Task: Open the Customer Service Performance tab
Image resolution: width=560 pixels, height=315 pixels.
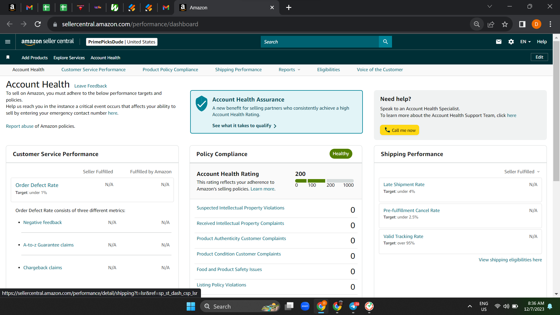Action: tap(93, 70)
